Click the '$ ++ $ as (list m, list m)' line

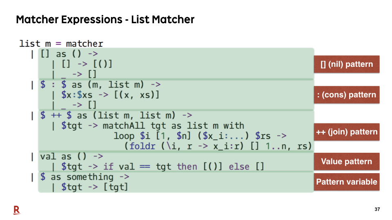pos(116,115)
